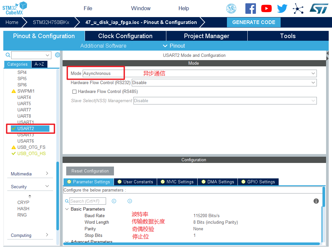The image size is (332, 250).
Task: Click the ST community network icon
Action: pyautogui.click(x=298, y=9)
